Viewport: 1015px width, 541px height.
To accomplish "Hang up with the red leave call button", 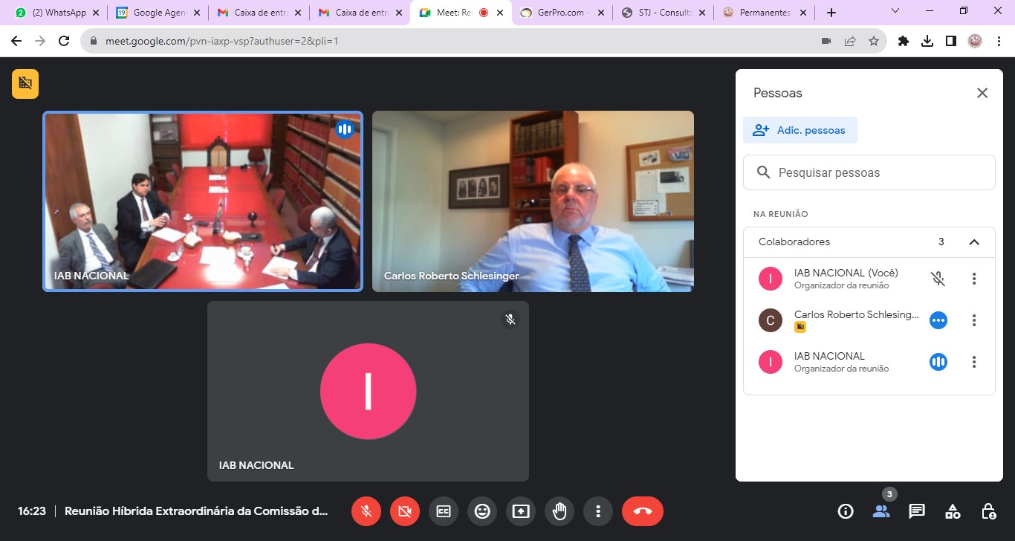I will (x=643, y=511).
